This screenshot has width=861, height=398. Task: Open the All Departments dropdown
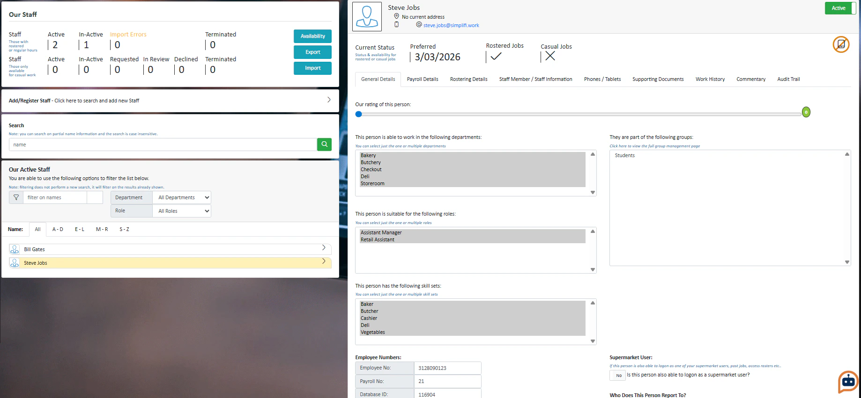coord(182,197)
